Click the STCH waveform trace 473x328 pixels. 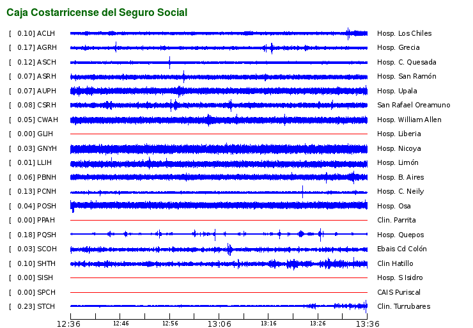[x=219, y=306]
